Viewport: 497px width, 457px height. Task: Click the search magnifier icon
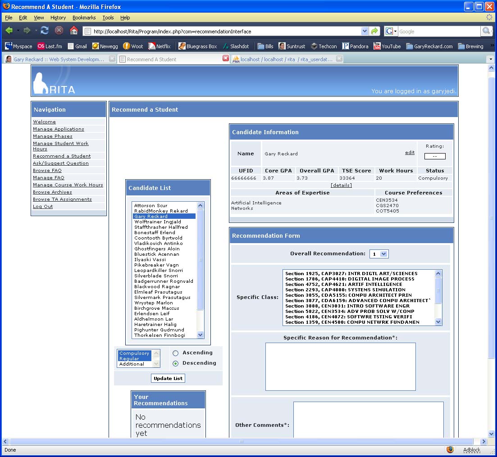[486, 31]
